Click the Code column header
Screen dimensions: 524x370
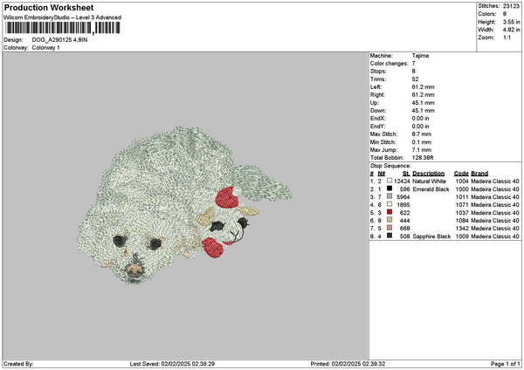click(x=461, y=173)
